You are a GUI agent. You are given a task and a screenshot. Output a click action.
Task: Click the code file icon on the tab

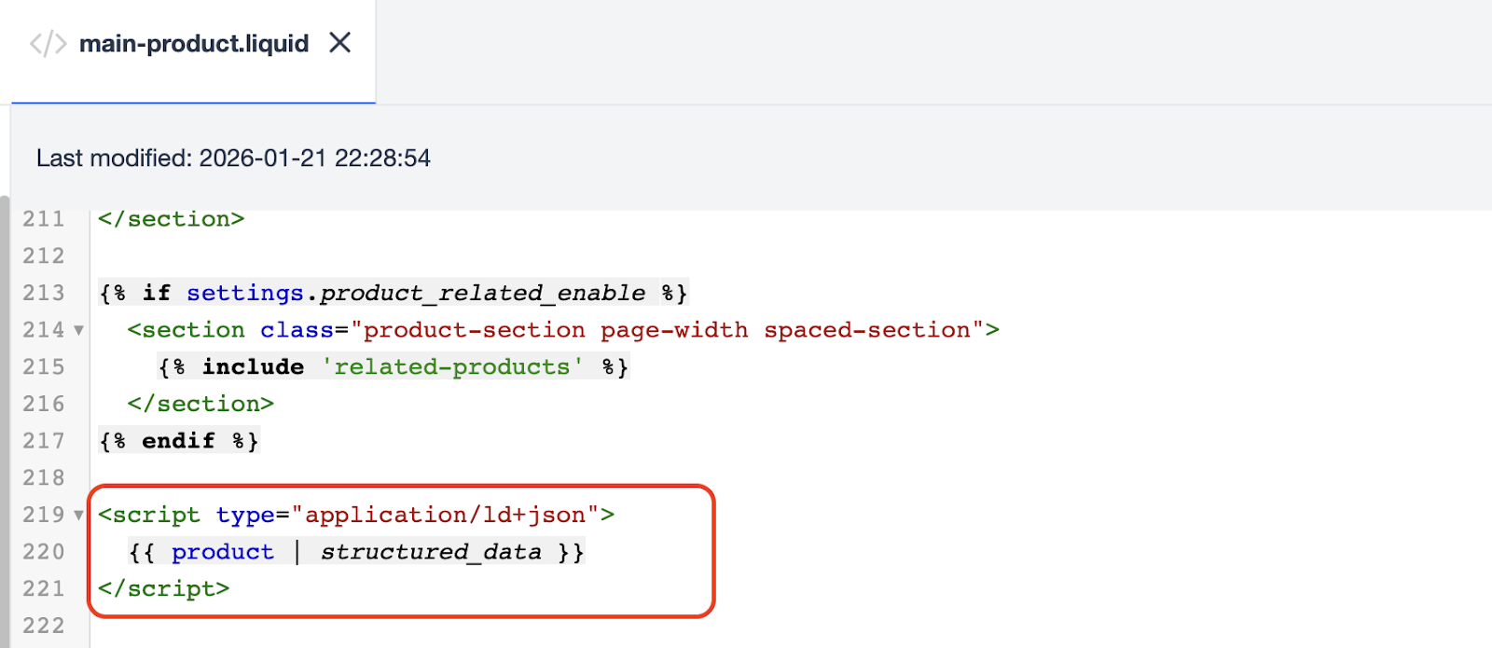click(48, 44)
